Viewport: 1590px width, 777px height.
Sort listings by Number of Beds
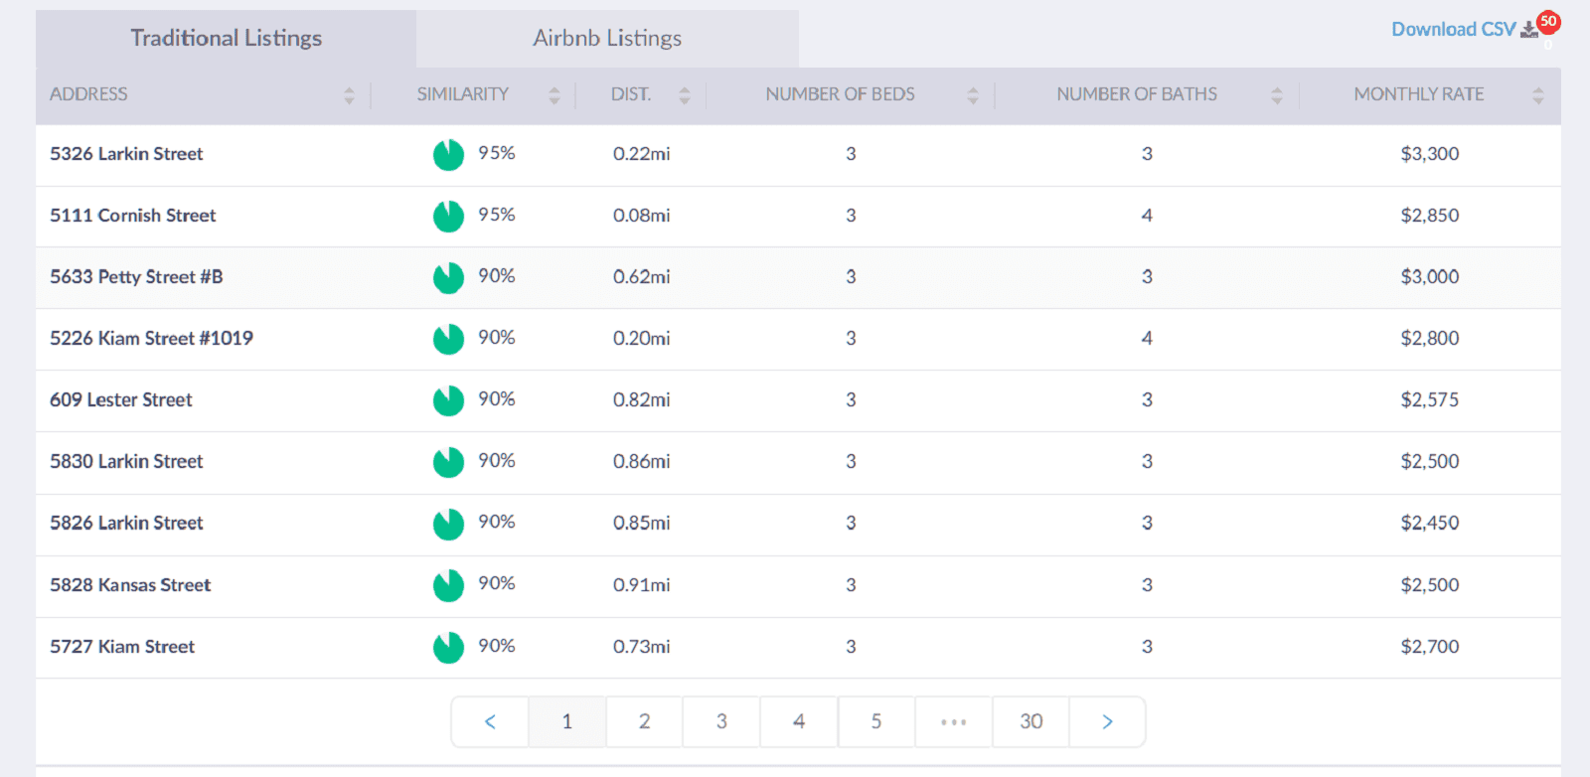[840, 94]
